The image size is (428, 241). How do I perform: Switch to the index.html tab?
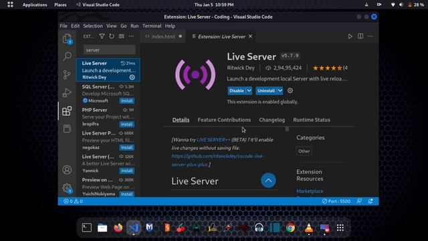[x=163, y=36]
